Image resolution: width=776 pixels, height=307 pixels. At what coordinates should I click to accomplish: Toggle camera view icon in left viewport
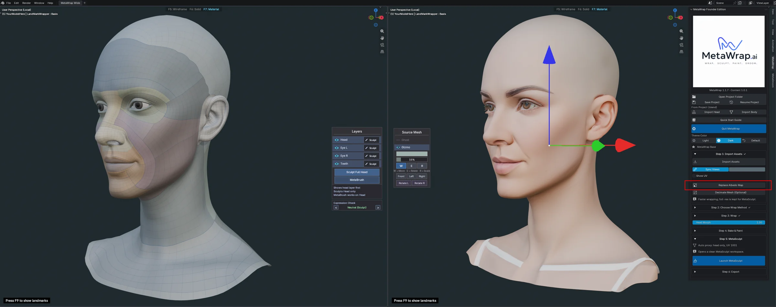(x=382, y=45)
